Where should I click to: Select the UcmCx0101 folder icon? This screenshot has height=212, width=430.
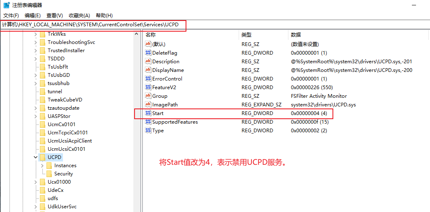tap(42, 124)
